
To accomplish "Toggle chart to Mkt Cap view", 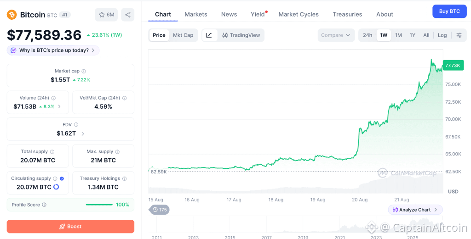I will [x=183, y=35].
